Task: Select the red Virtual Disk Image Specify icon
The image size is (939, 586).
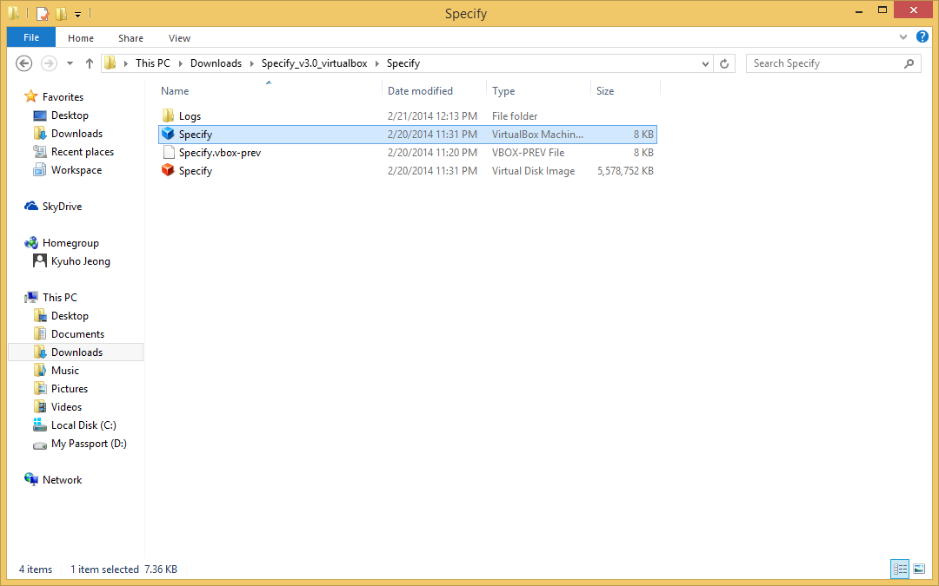Action: click(x=169, y=170)
